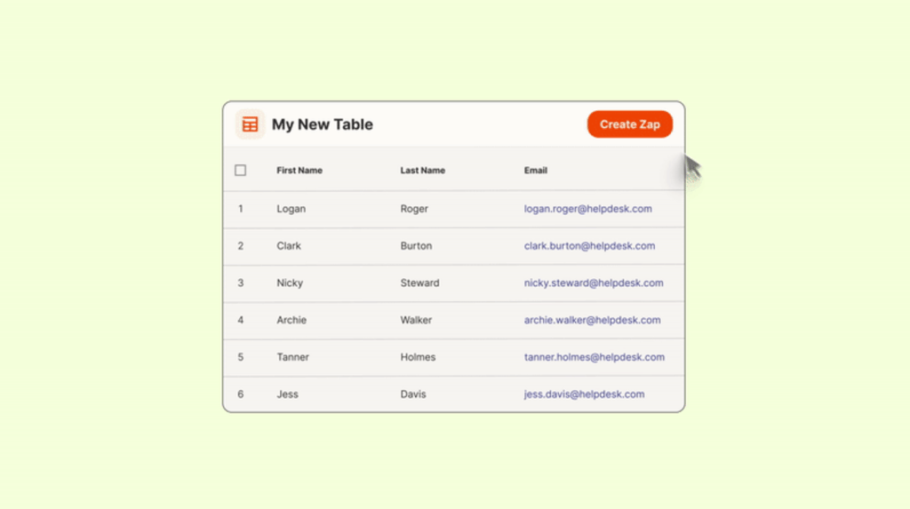Select the Davis last name cell
Screen dimensions: 910x509
412,394
